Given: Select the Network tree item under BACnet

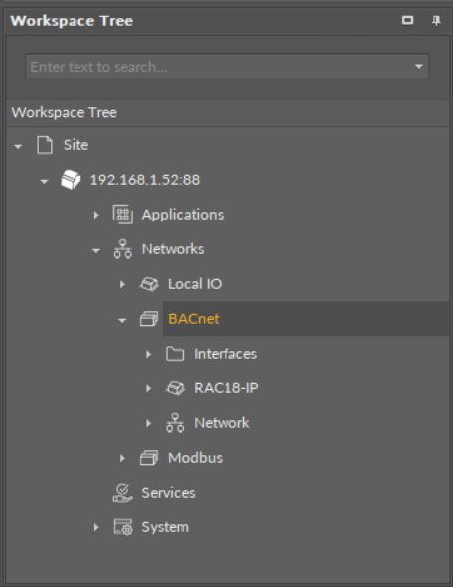Looking at the screenshot, I should tap(222, 423).
